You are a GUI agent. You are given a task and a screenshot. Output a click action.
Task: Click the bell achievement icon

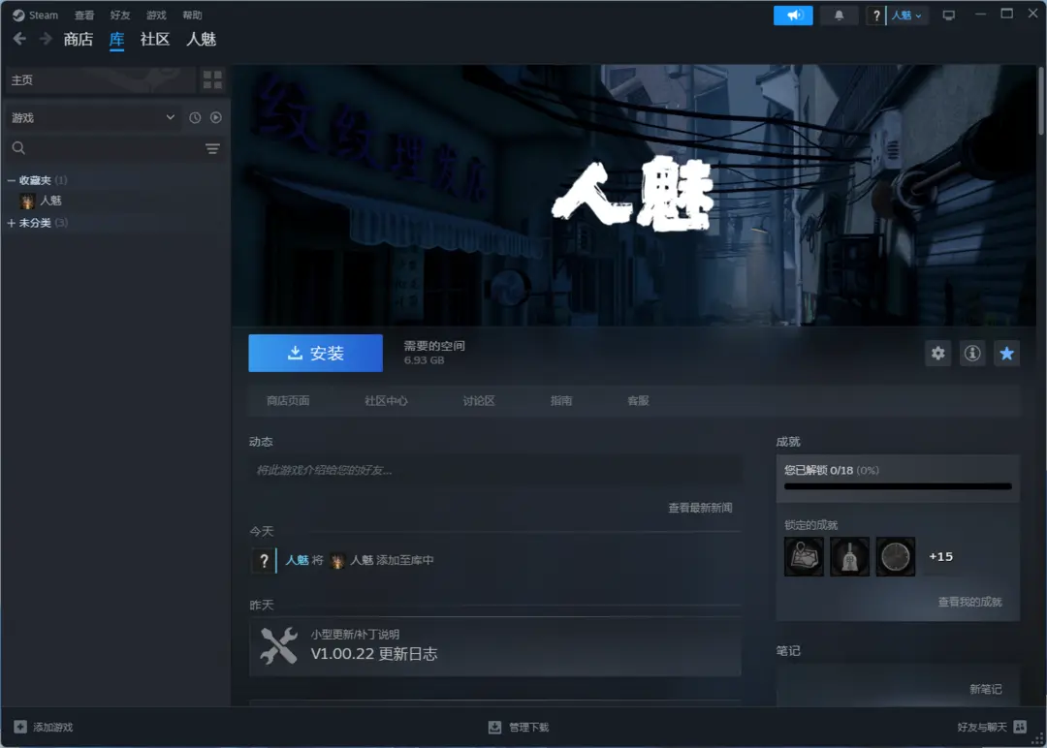[849, 556]
